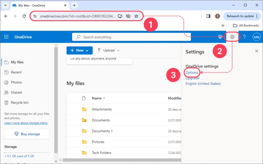Reload the page using the refresh icon
Viewport: 263px width, 164px height.
[24, 16]
